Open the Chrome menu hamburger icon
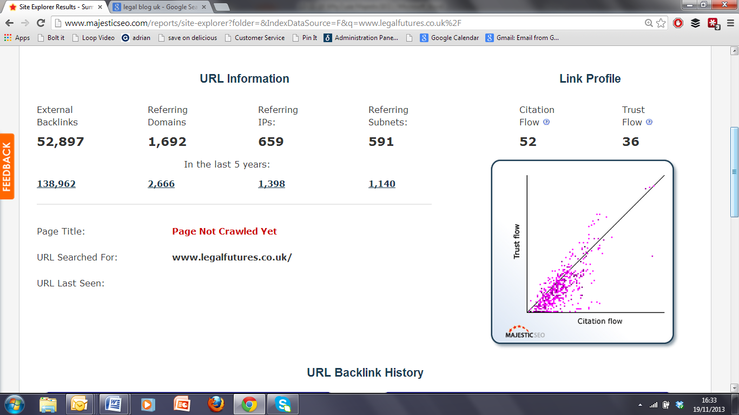 tap(730, 23)
